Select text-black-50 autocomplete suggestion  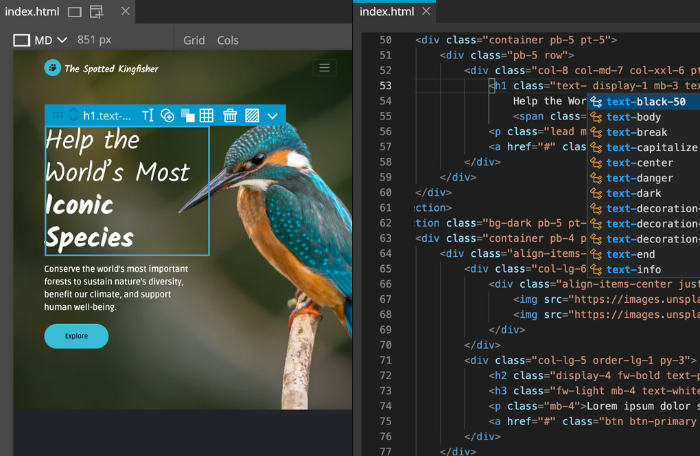pyautogui.click(x=643, y=102)
